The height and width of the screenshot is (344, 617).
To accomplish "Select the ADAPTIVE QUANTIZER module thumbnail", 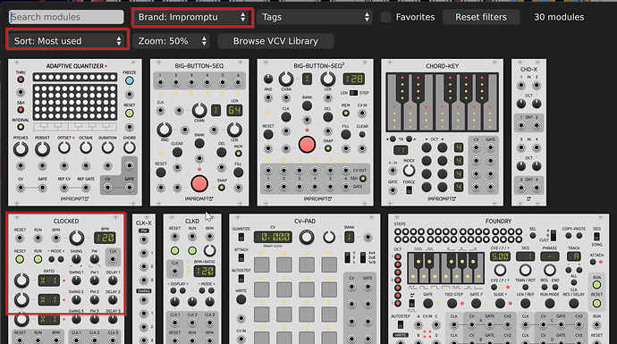I will tap(75, 132).
